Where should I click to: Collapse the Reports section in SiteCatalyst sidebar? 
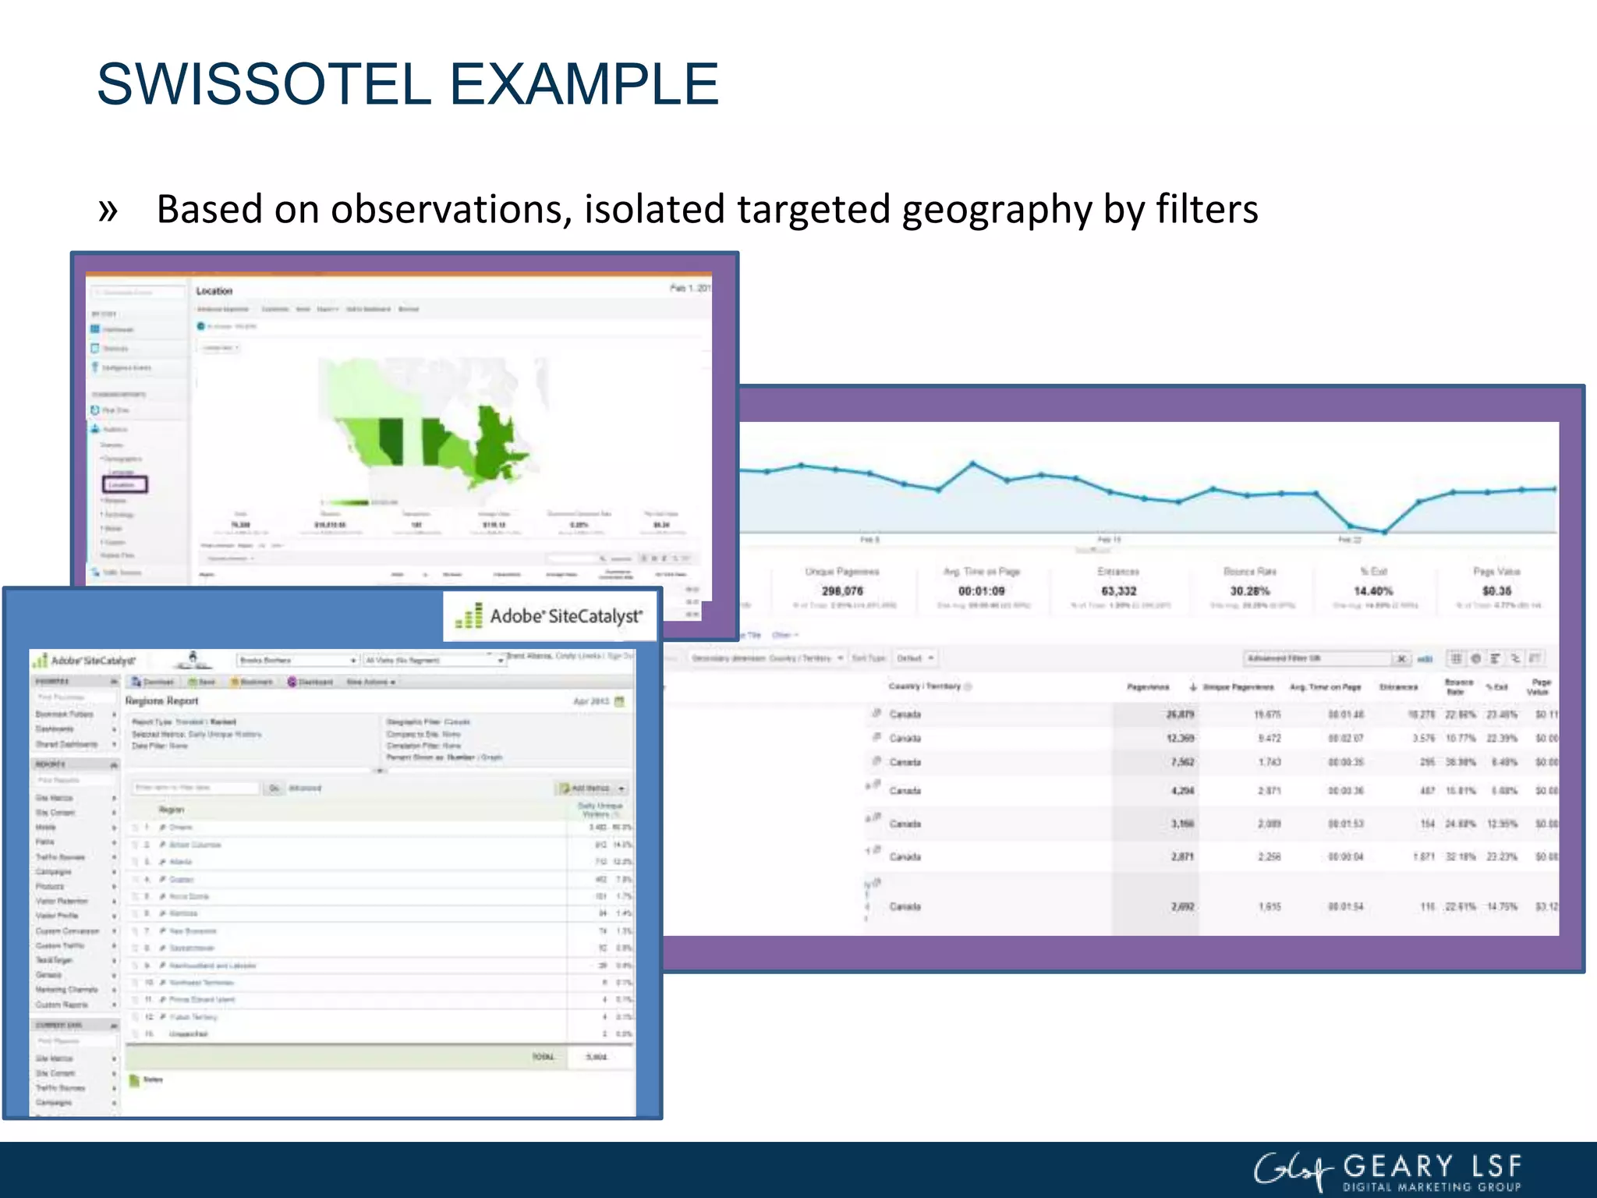tap(114, 765)
